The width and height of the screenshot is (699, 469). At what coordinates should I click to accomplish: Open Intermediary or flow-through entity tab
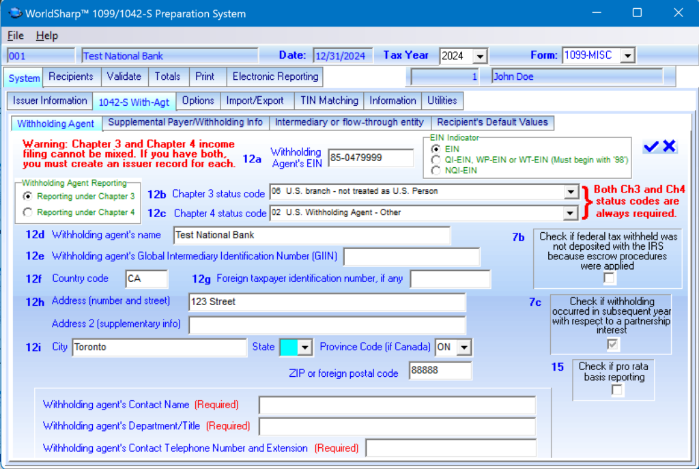click(x=349, y=122)
